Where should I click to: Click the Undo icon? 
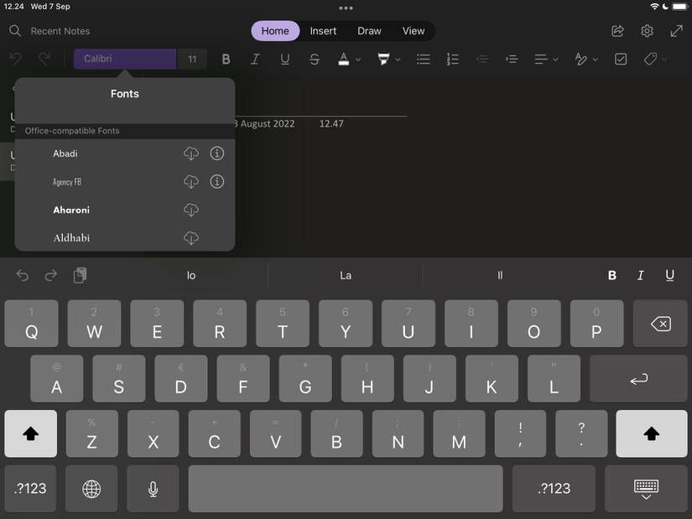click(16, 59)
